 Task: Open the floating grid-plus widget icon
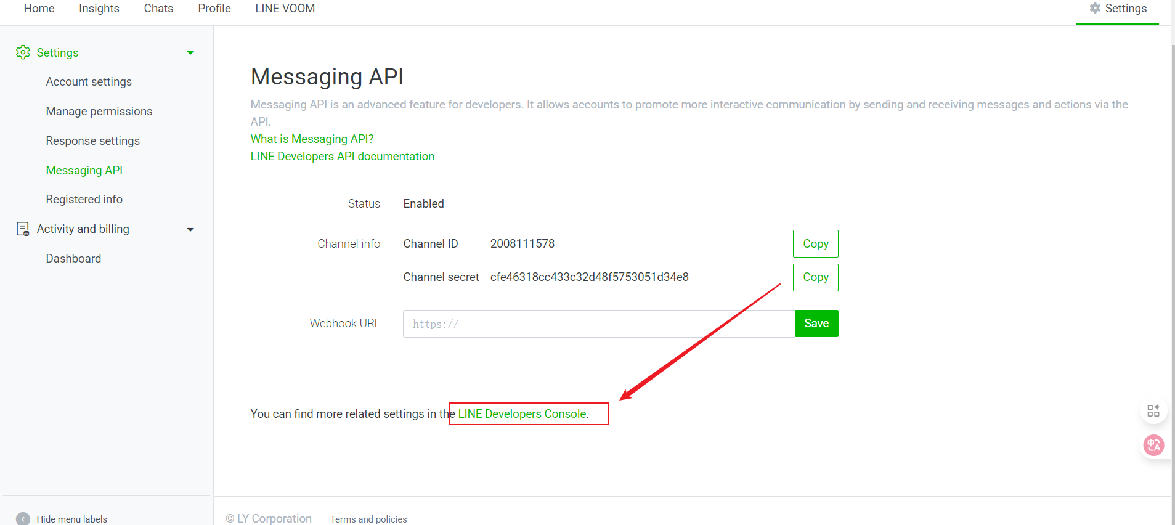point(1153,410)
